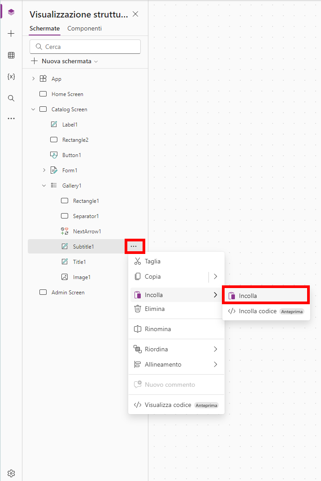
Task: Click the Rectangle2 shape icon
Action: [x=54, y=140]
